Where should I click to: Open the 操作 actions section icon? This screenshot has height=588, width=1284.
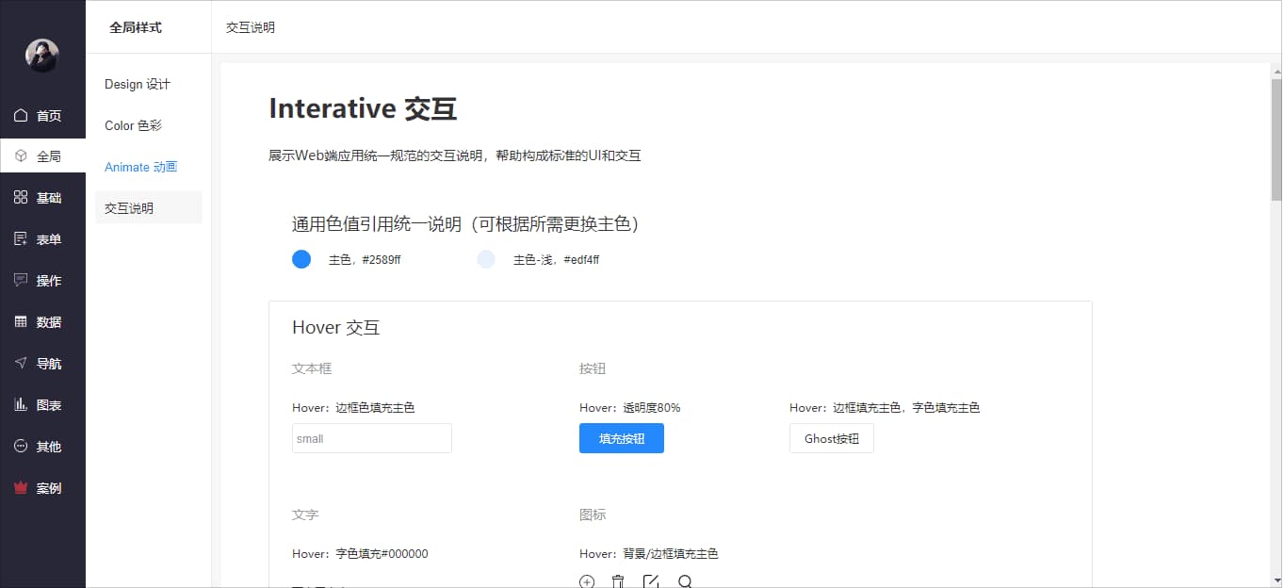coord(21,280)
